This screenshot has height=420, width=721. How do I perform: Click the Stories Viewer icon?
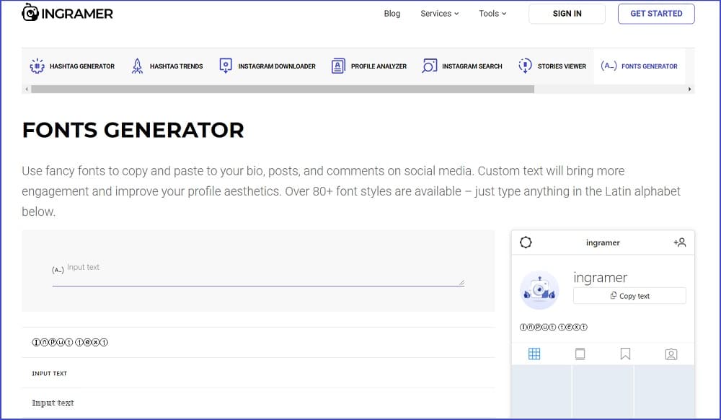[525, 66]
